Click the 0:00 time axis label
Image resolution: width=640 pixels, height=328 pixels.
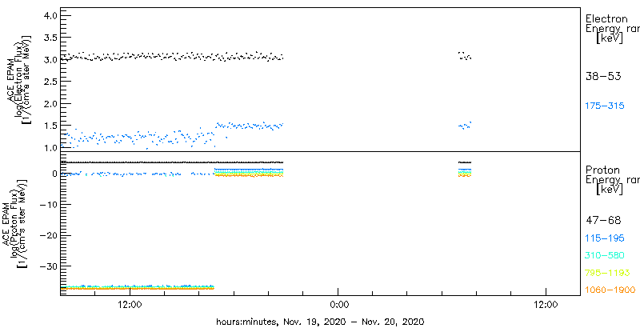(x=338, y=306)
